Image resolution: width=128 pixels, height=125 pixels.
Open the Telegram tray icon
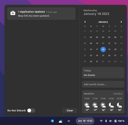[52, 121]
